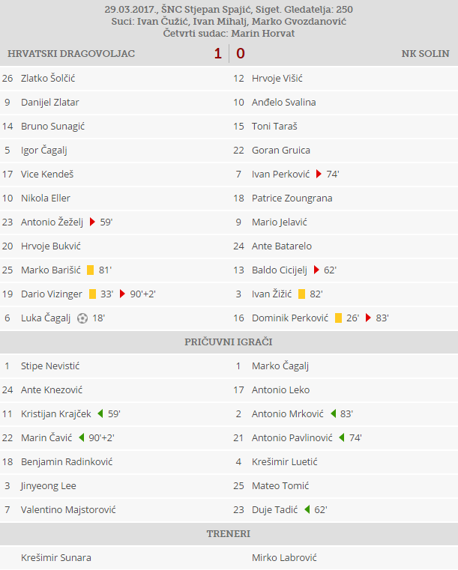Click yellow card icon beside Ivan Žižić
The width and height of the screenshot is (458, 570).
[x=301, y=294]
